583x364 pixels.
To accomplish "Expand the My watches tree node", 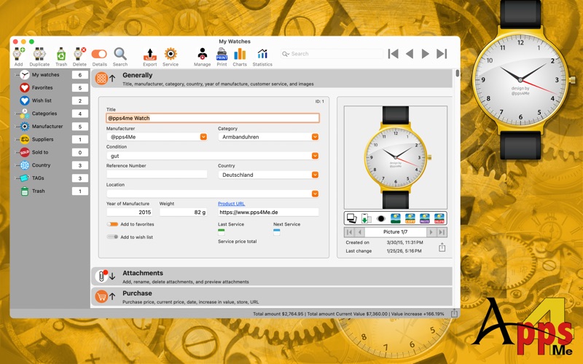I will 16,75.
